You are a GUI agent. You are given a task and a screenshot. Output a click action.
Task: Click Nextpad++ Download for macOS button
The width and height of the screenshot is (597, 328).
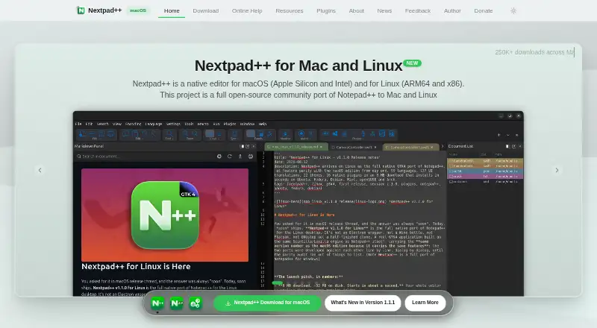(267, 303)
